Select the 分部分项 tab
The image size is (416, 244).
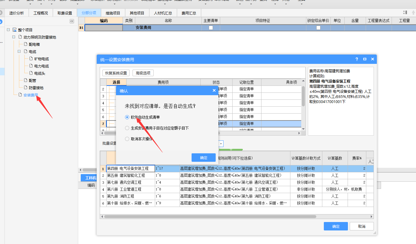89,13
